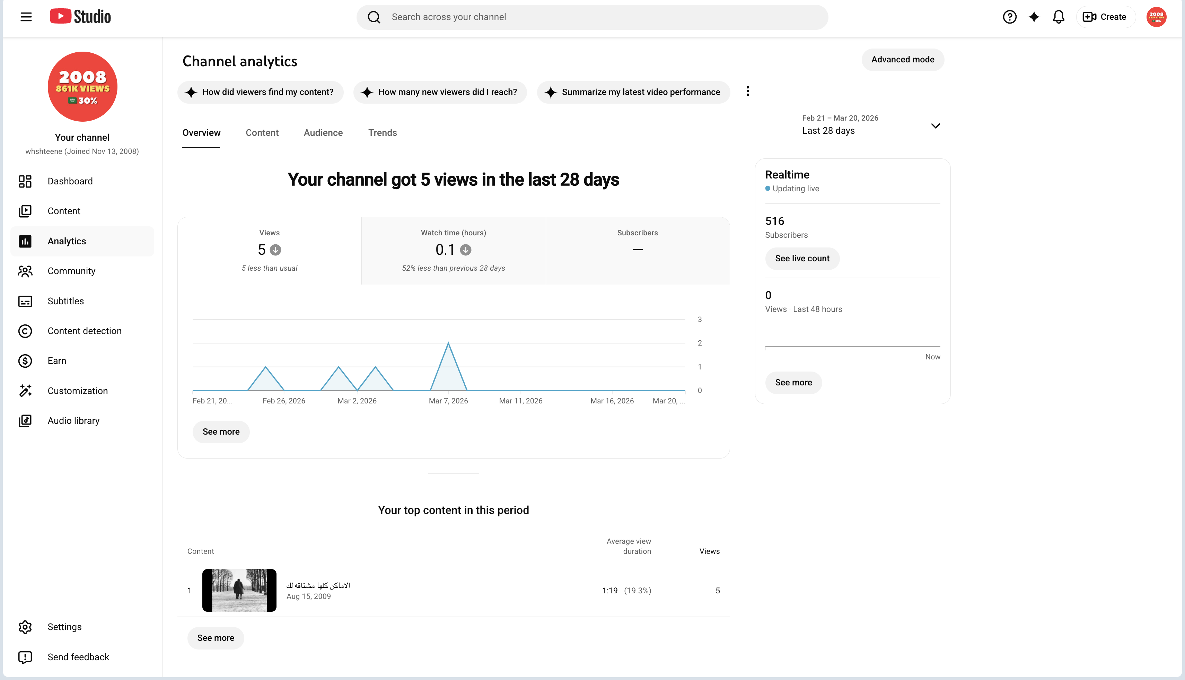Select the Views metric card

coord(270,251)
